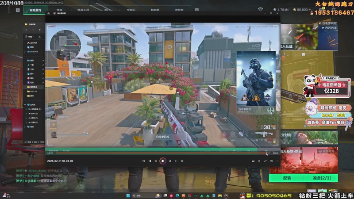Open the New dropdown in File Explorer
Viewport: 354px width, 199px height.
click(x=30, y=37)
